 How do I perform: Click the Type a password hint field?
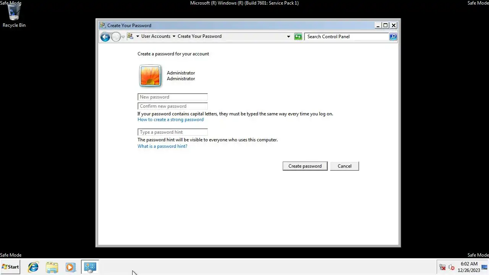(173, 132)
